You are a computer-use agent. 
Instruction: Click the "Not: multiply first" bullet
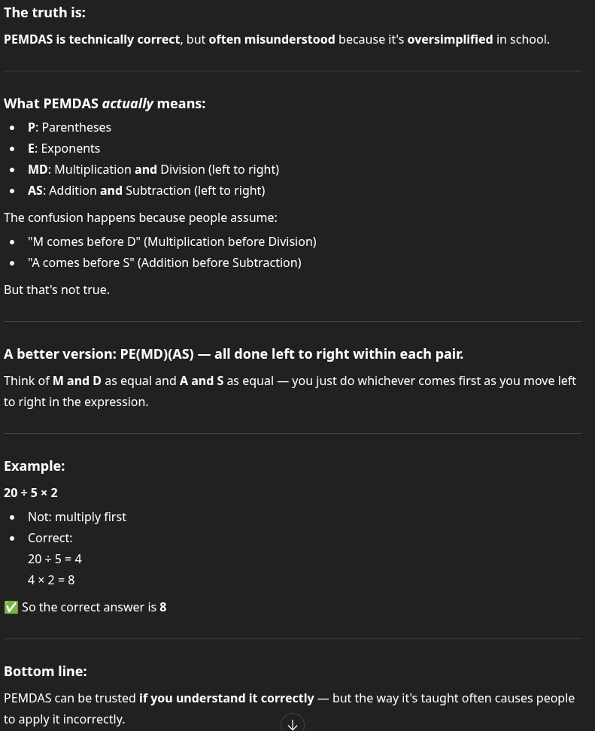(77, 517)
